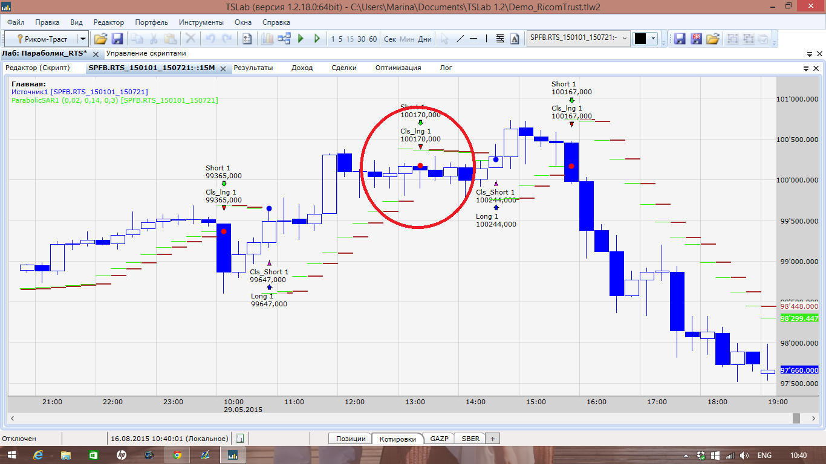The image size is (826, 464).
Task: Open a file with the folder toolbar icon beside Риком-Траст
Action: (100, 39)
